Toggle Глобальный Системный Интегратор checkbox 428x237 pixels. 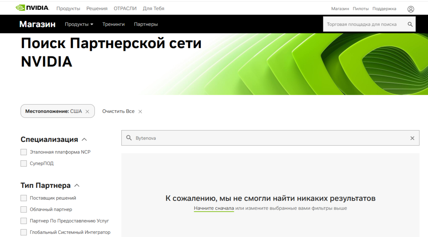tap(24, 232)
